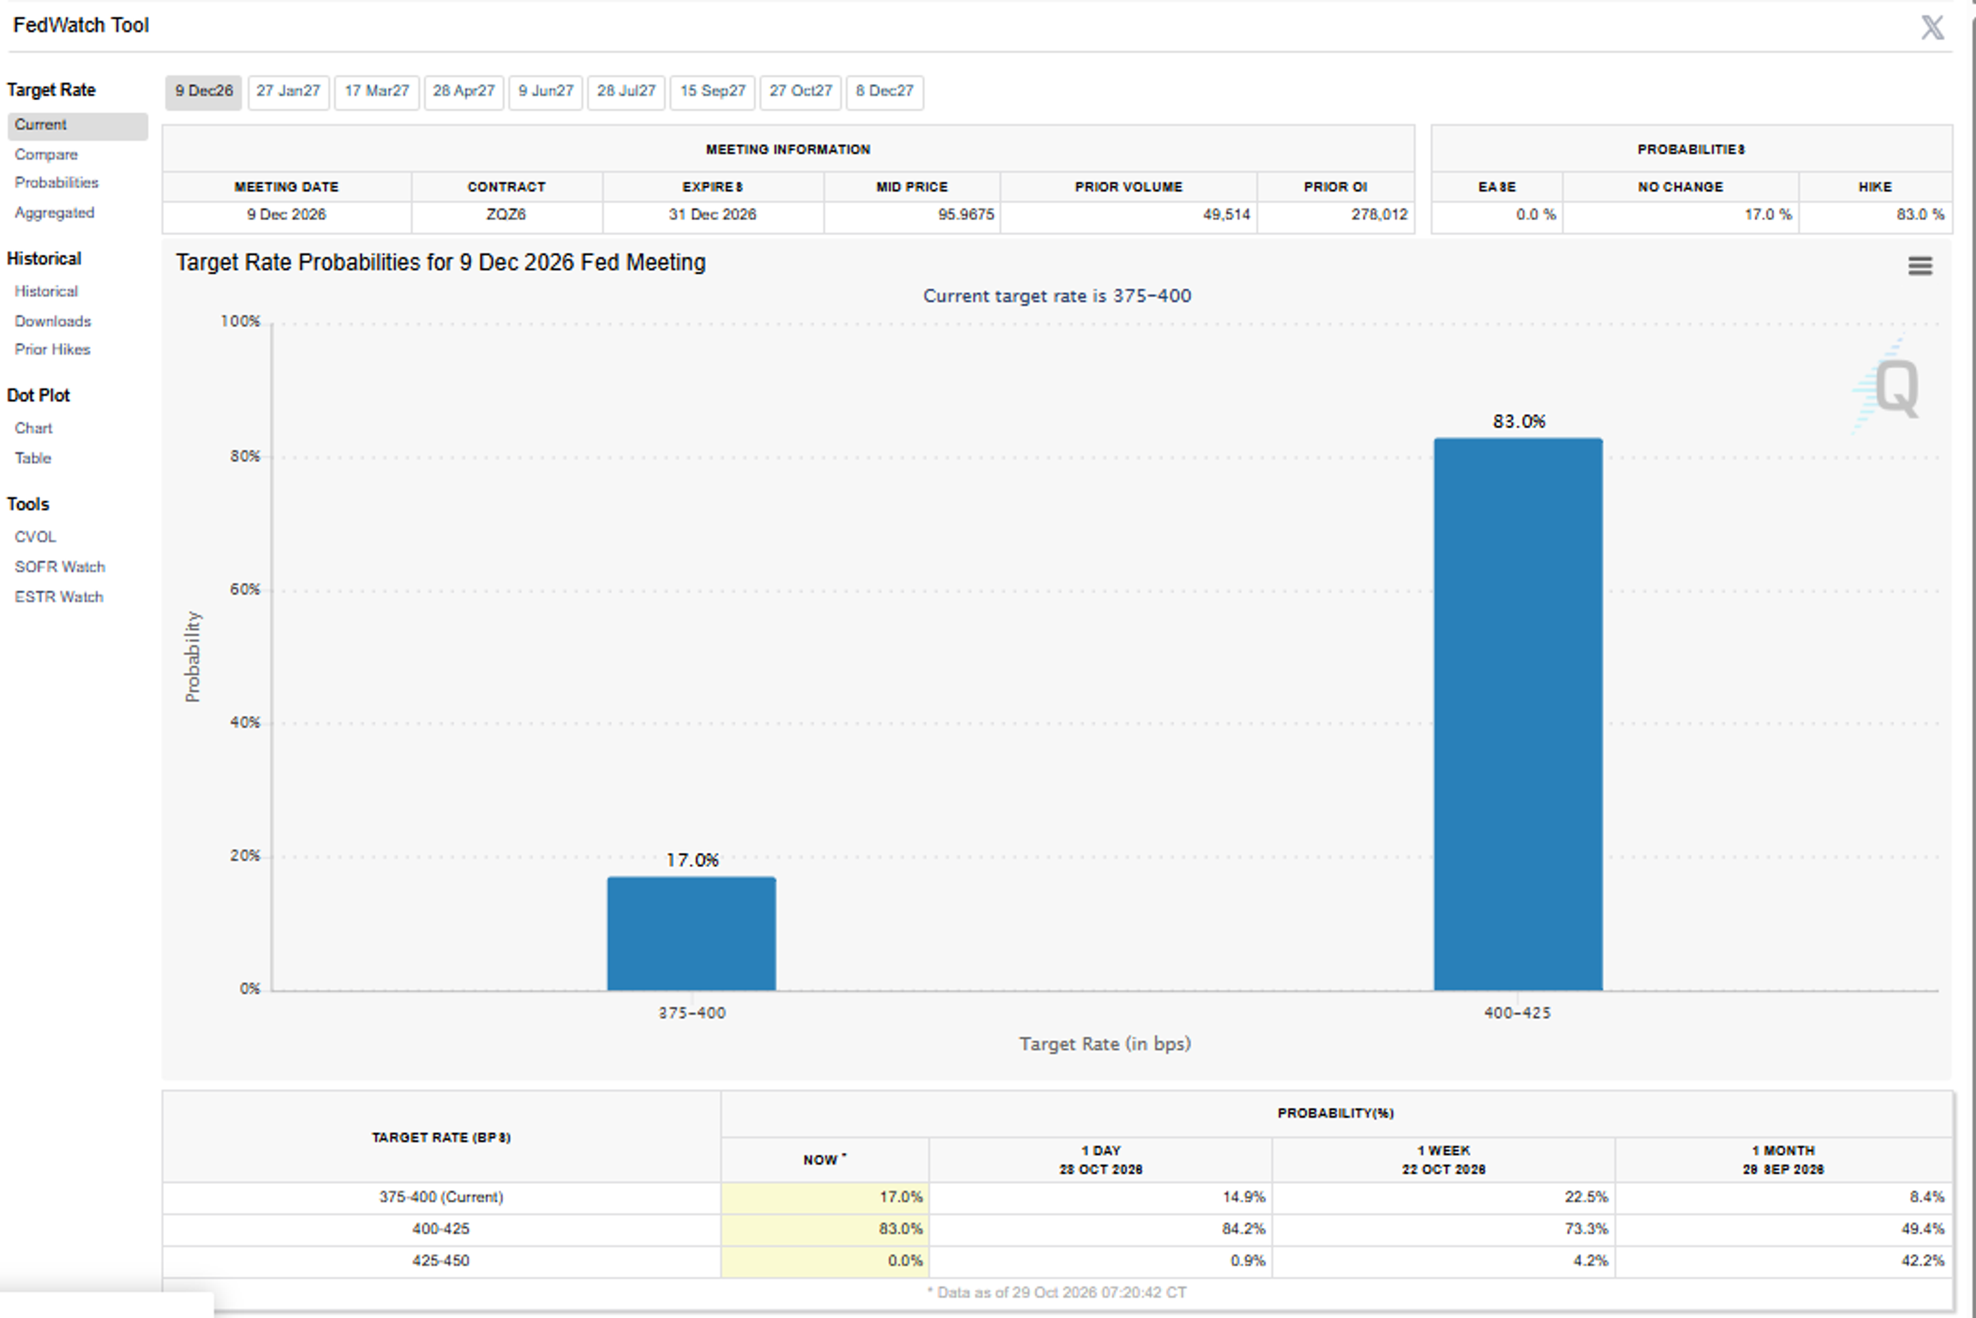Open the Dot Plot Chart link
Image resolution: width=1976 pixels, height=1318 pixels.
pos(33,428)
